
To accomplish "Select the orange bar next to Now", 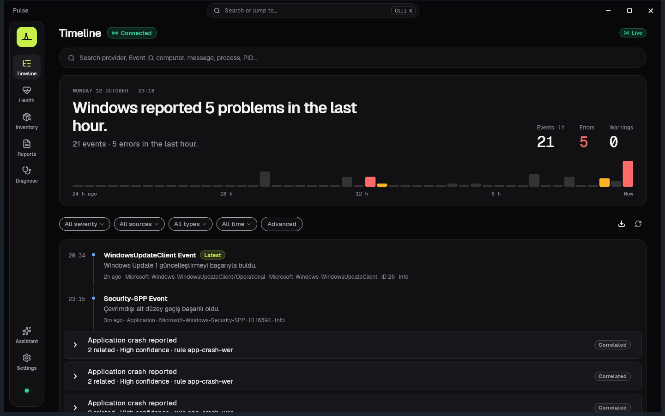I will (605, 183).
